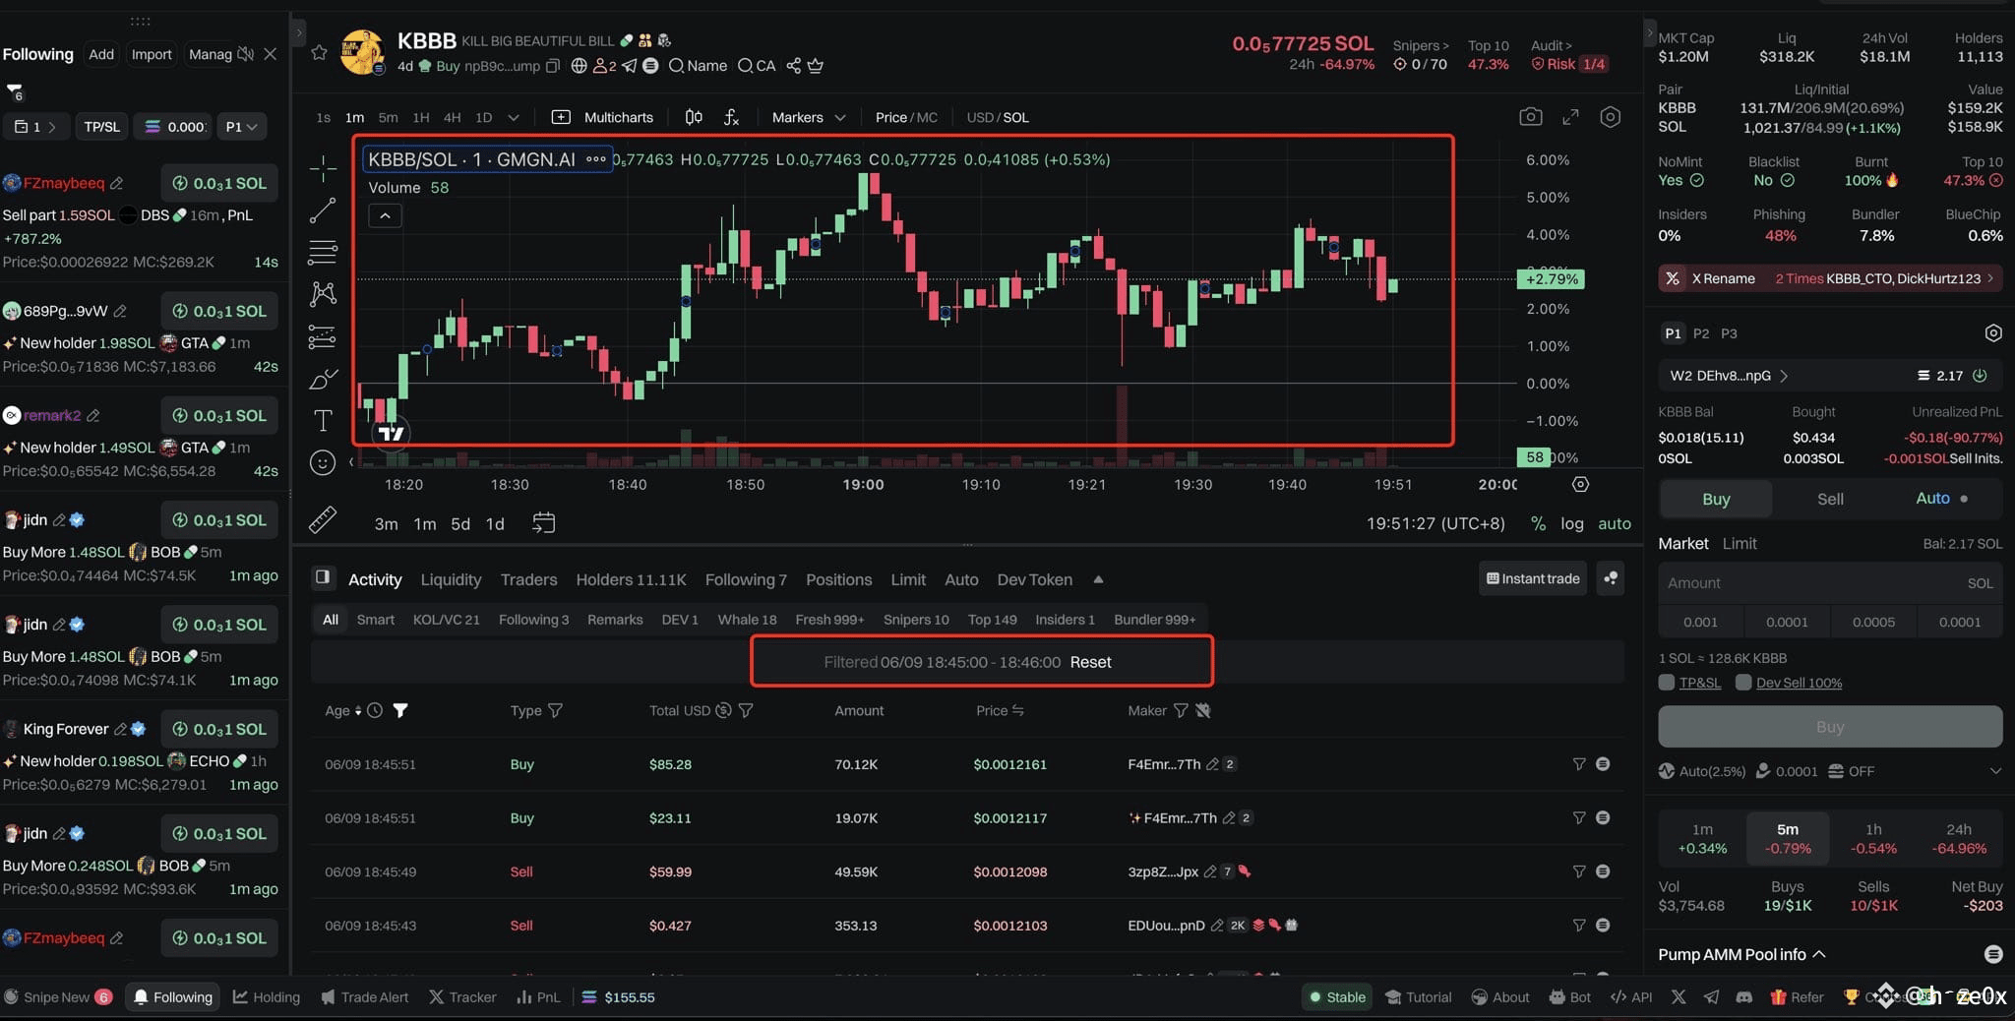The image size is (2015, 1021).
Task: Click the Instant trade button
Action: 1533,578
